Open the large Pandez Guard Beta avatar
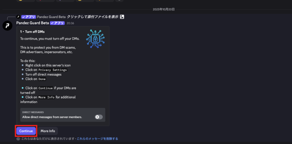 pyautogui.click(x=7, y=26)
